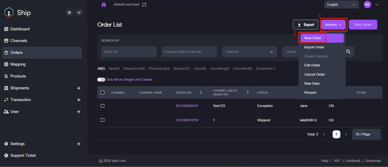Change the 10 / Page size selector
This screenshot has height=167, width=388.
tap(366, 134)
